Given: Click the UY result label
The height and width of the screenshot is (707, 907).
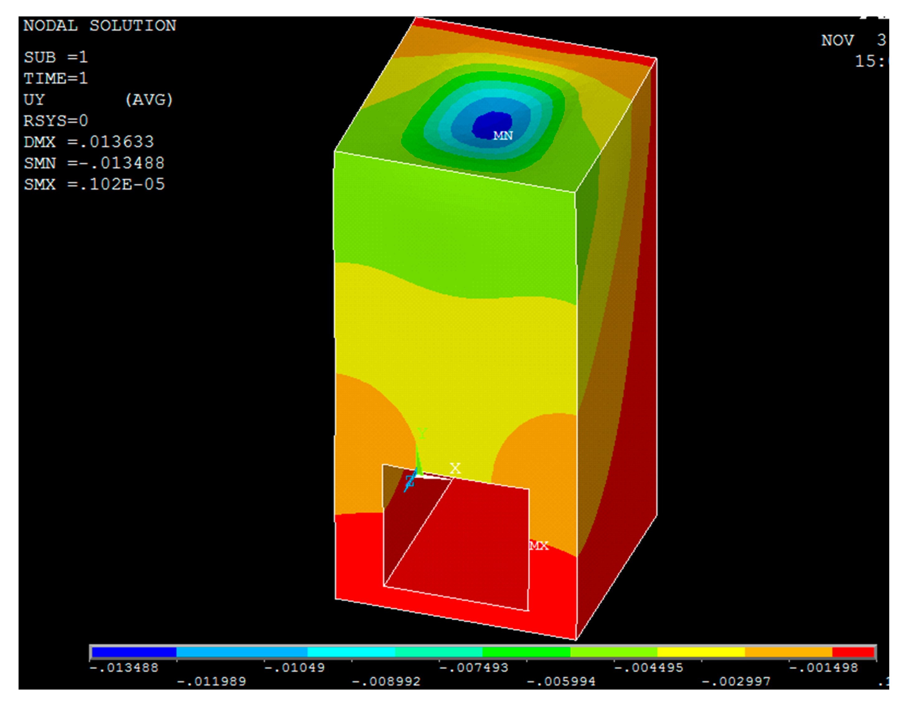Looking at the screenshot, I should click(34, 100).
